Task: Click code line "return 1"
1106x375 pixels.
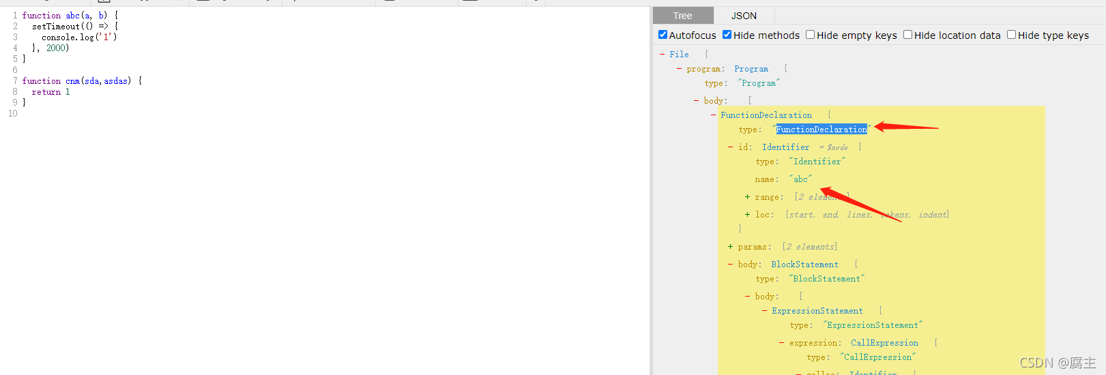Action: 50,91
